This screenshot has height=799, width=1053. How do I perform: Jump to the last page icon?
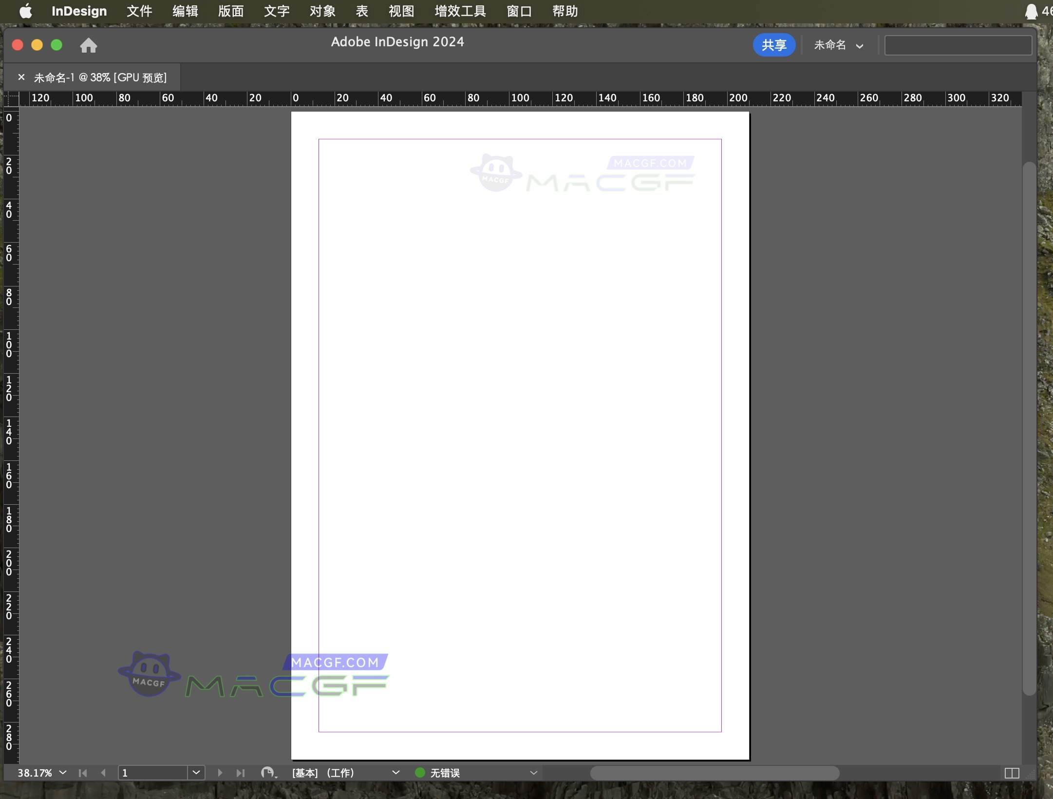240,773
